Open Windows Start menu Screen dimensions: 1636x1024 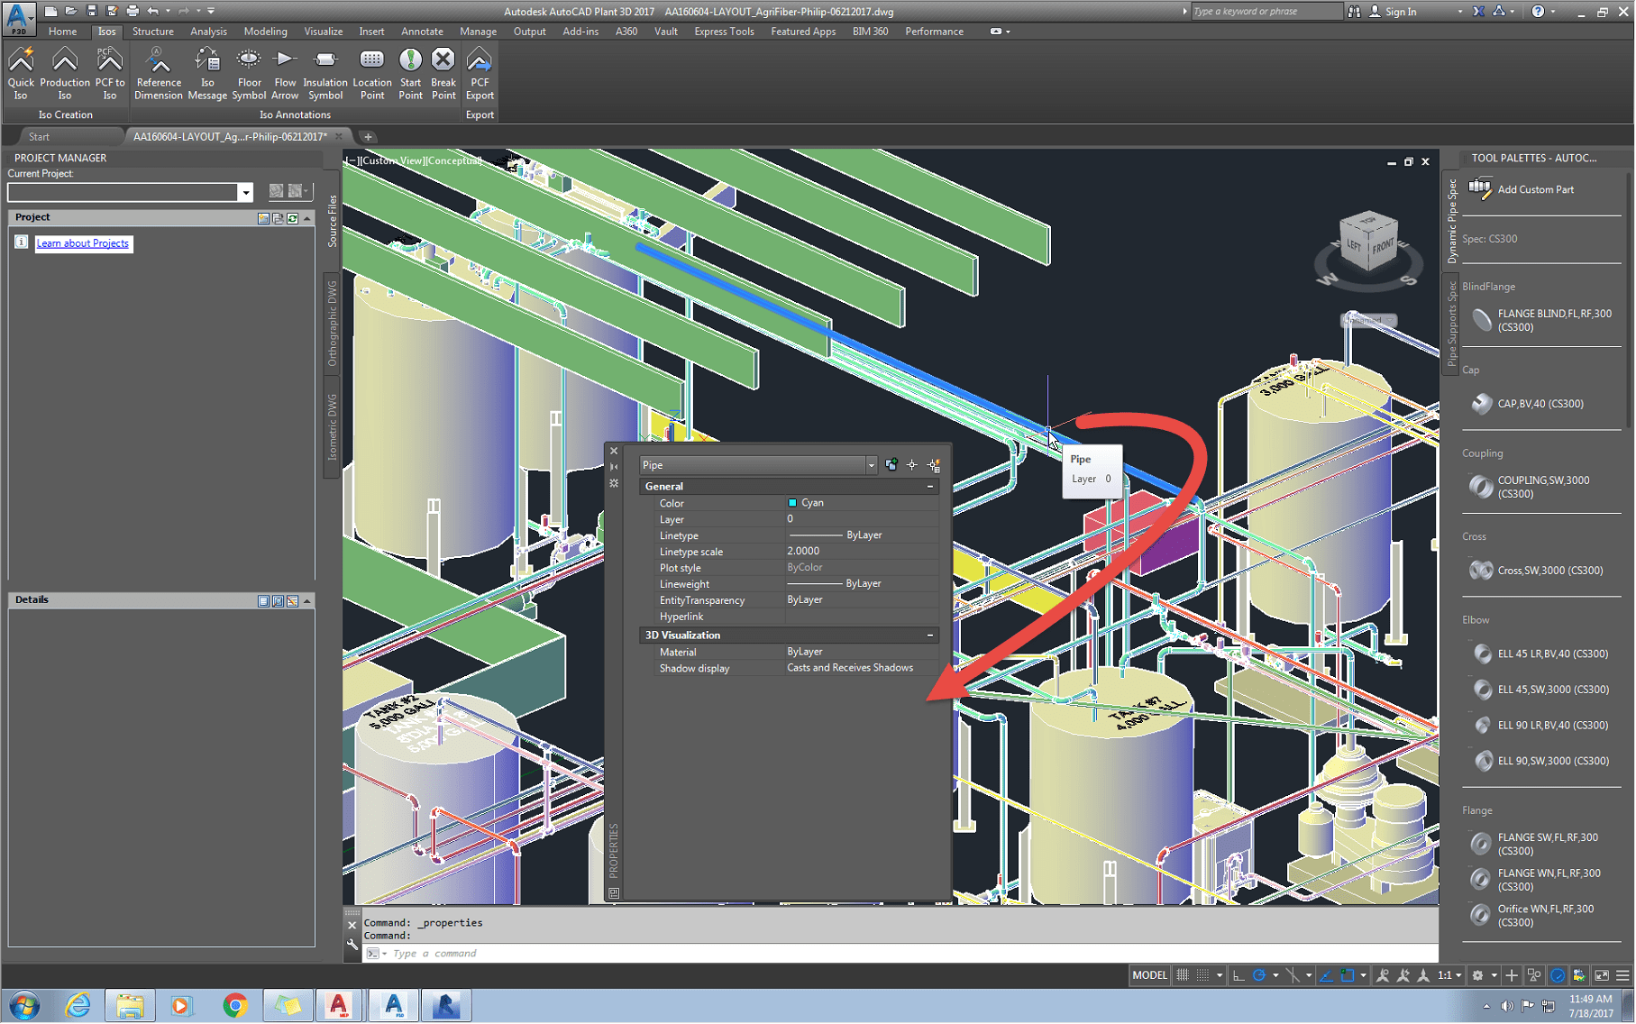24,1005
